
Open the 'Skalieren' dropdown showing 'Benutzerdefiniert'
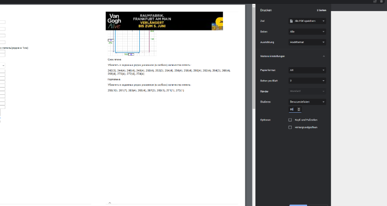point(307,102)
